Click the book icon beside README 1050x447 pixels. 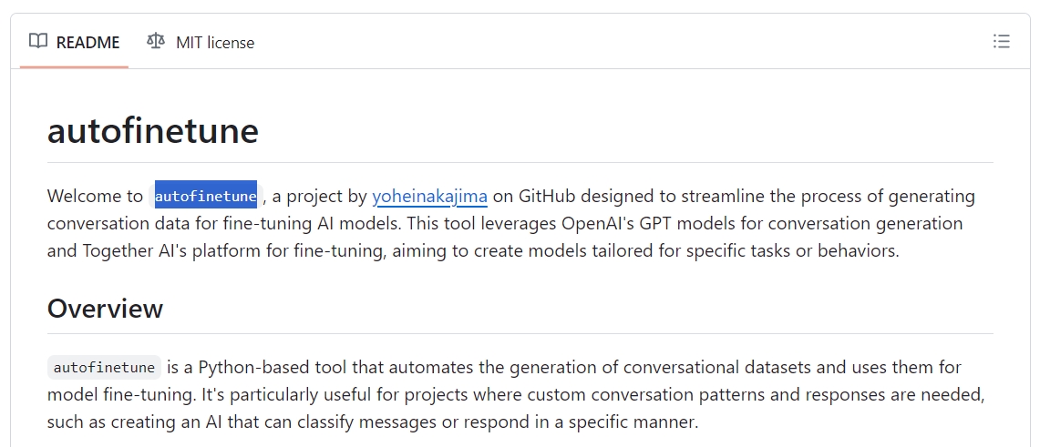[x=38, y=41]
